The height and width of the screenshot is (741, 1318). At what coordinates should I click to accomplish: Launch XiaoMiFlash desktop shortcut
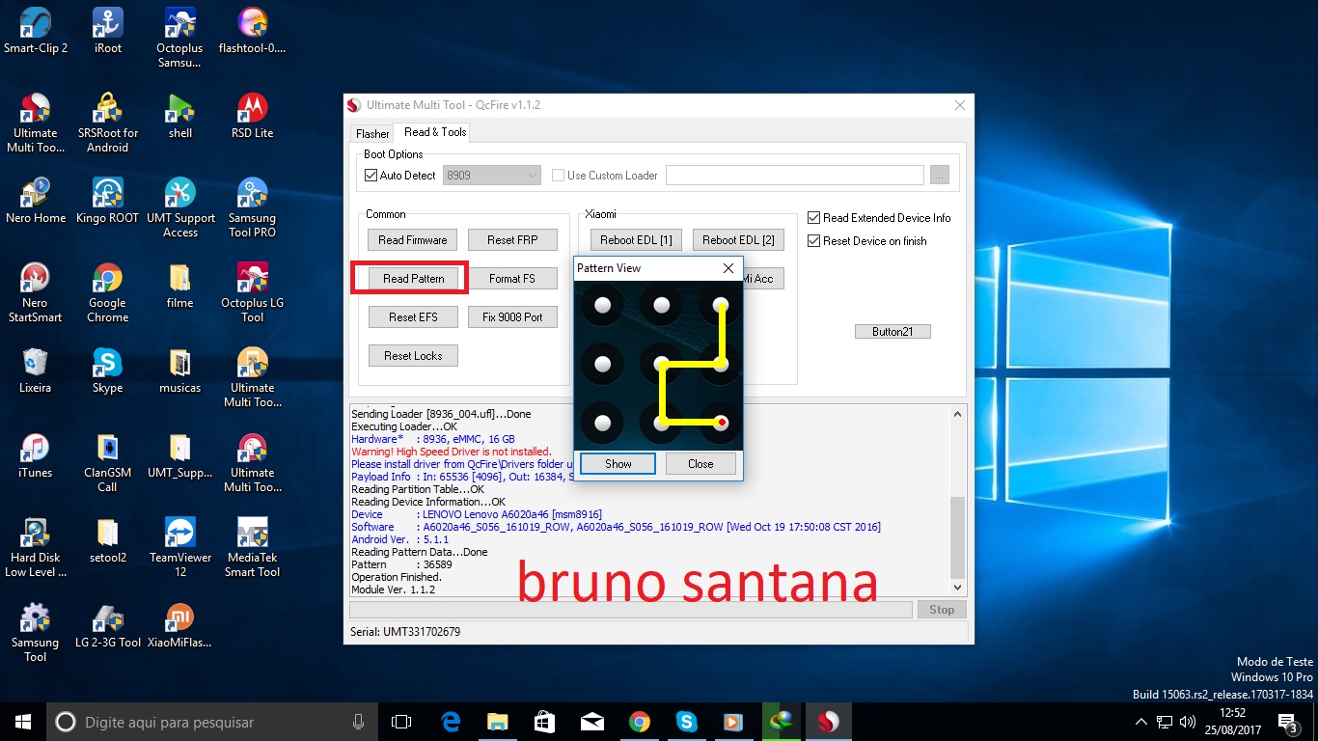[180, 625]
